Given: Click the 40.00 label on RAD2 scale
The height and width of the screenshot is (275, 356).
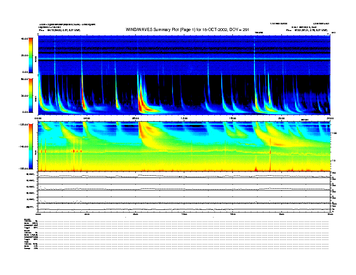Looking at the screenshot, I should 24,39.
